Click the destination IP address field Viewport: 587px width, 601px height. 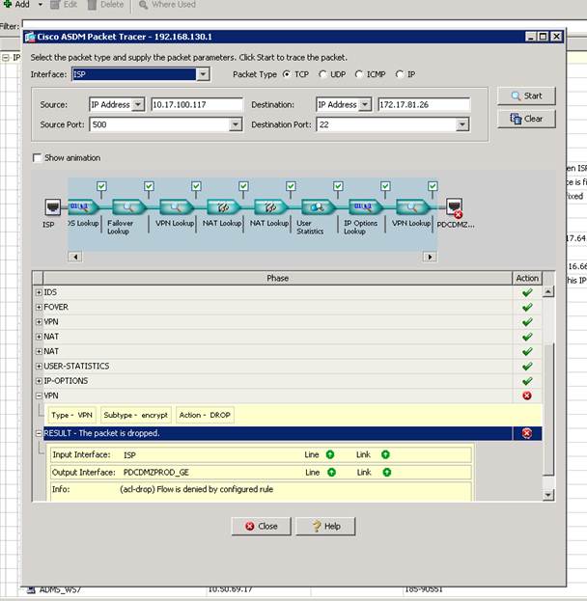(x=424, y=104)
